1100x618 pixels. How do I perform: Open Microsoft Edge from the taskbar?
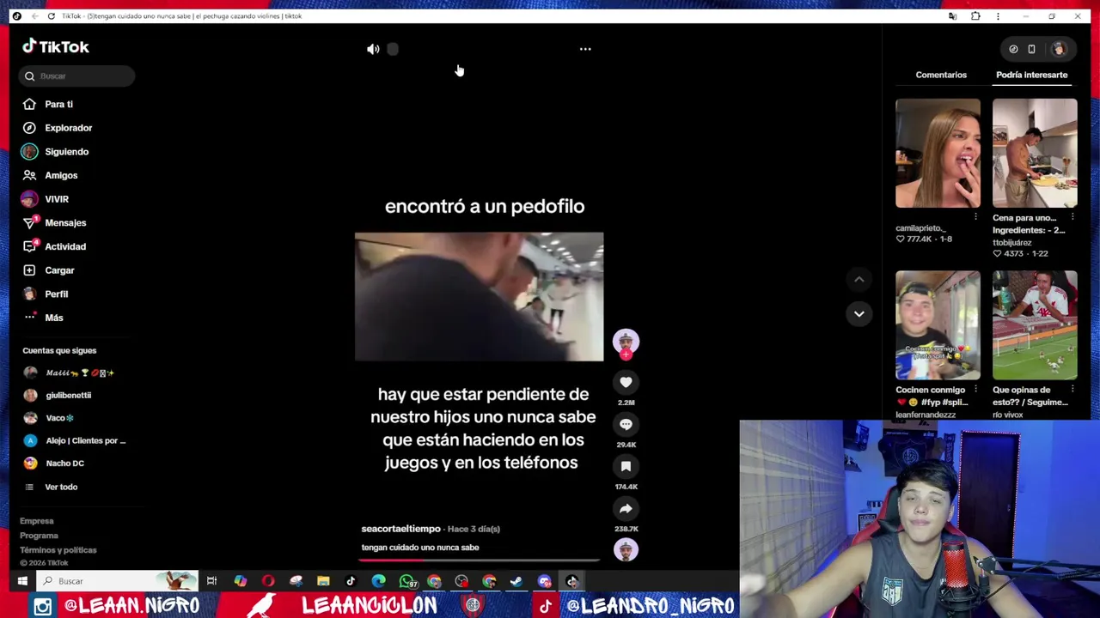pyautogui.click(x=378, y=581)
